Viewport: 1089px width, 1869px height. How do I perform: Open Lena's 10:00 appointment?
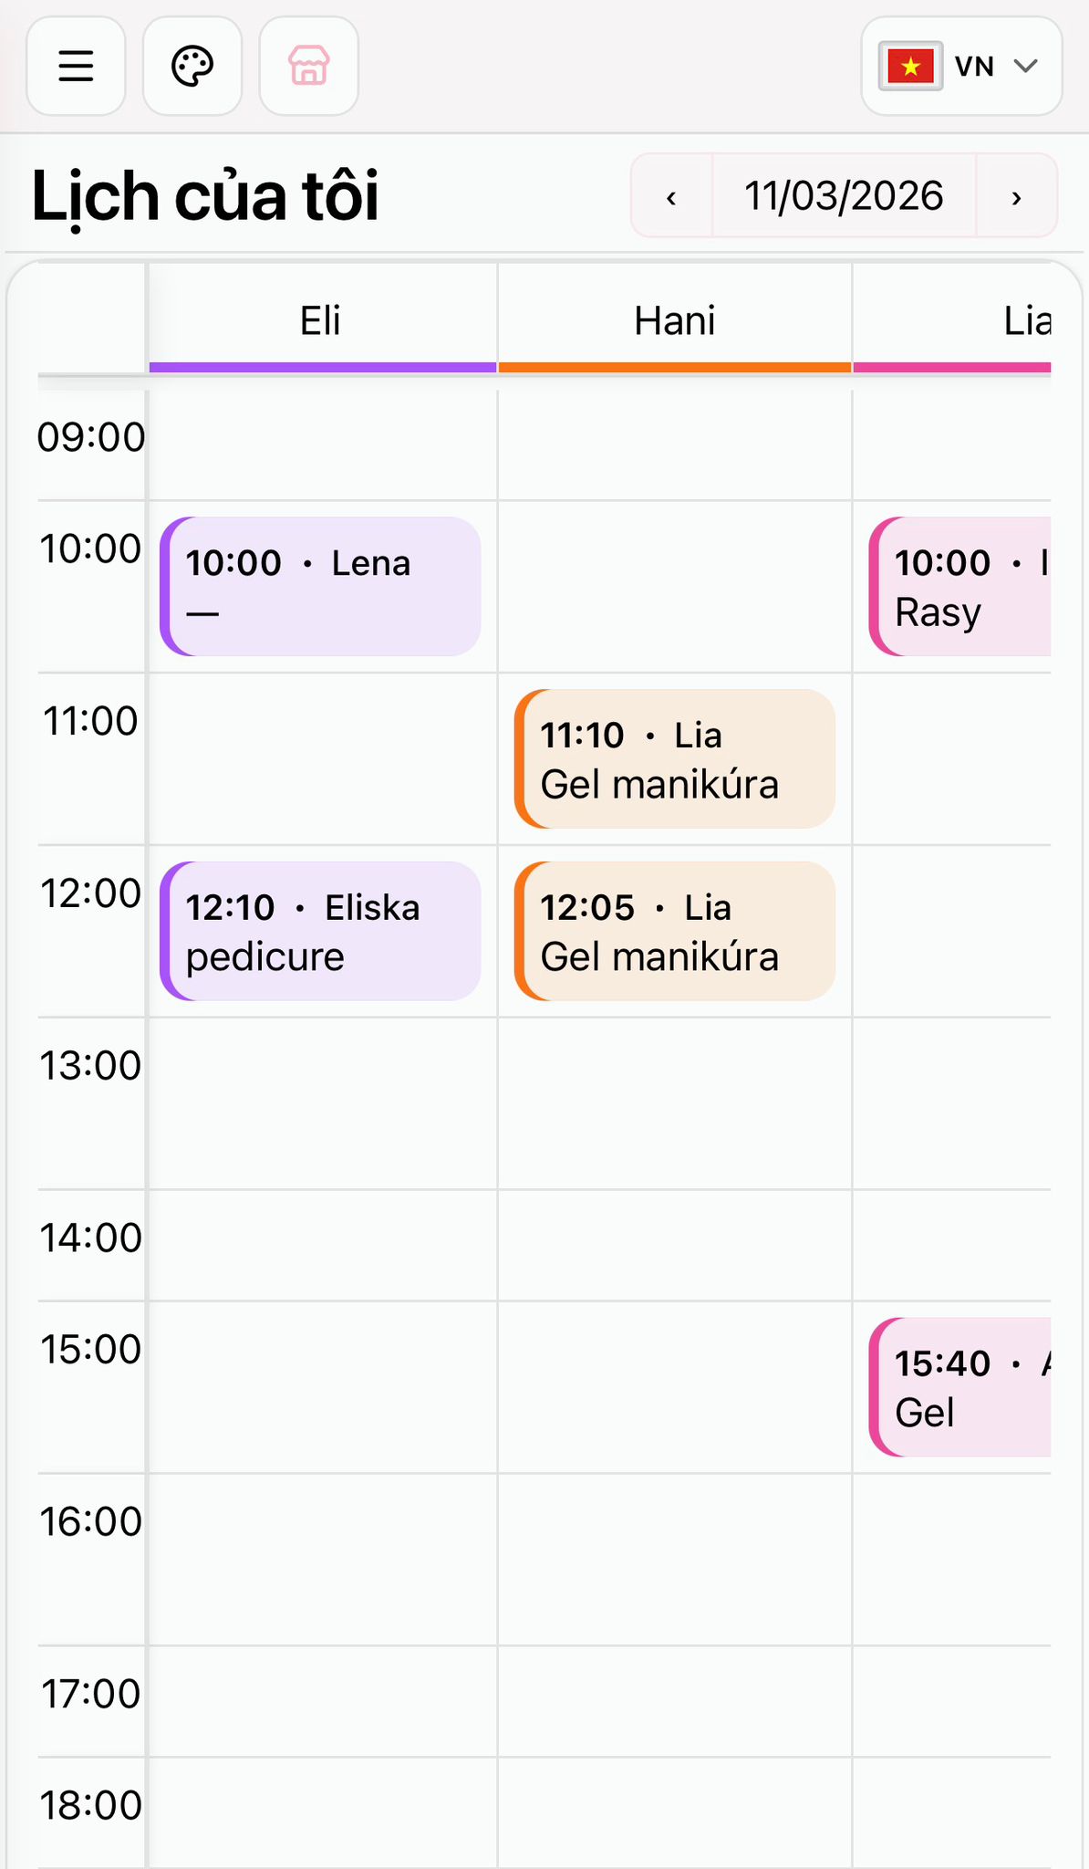click(x=321, y=586)
